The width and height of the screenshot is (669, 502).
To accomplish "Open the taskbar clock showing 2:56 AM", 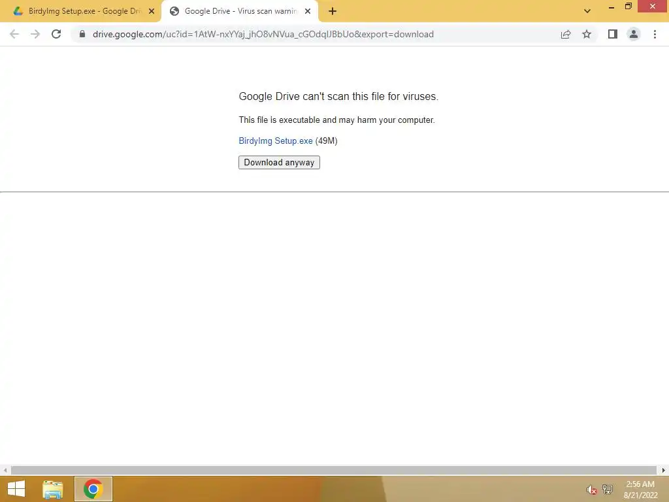I will click(640, 489).
